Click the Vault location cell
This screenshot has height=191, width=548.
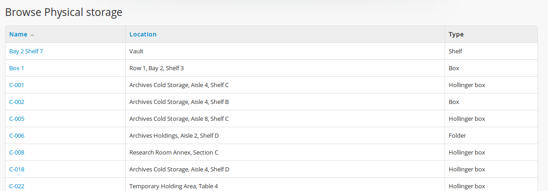coord(136,51)
